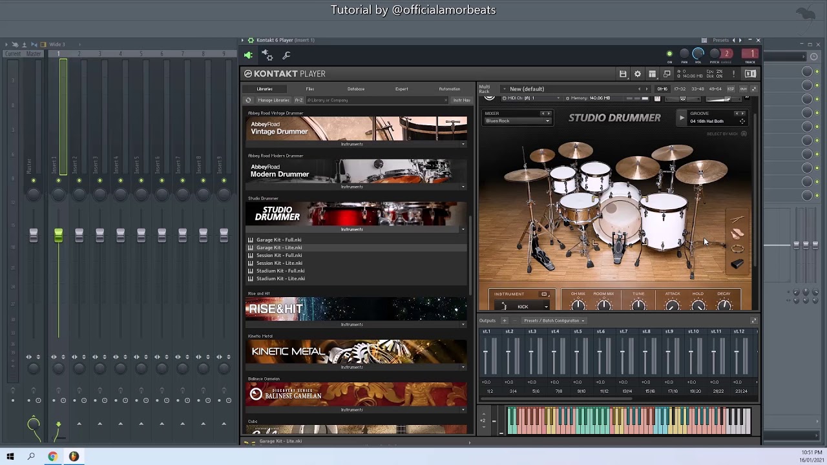Open Kontakt options gear icon
The height and width of the screenshot is (465, 827).
click(638, 74)
